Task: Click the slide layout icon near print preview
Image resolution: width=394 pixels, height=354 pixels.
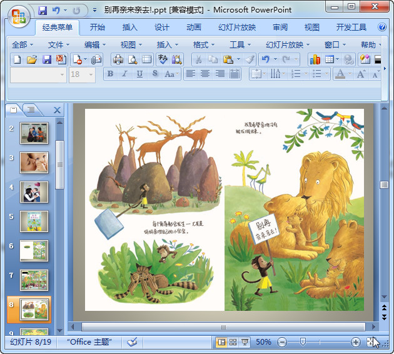Action: 147,59
